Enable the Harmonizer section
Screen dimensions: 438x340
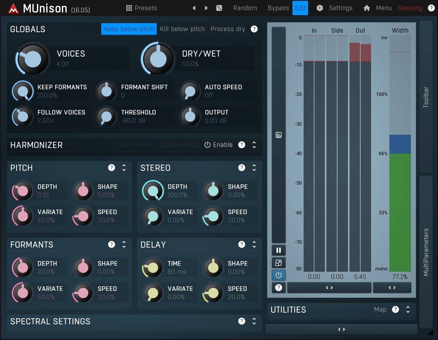pyautogui.click(x=218, y=145)
